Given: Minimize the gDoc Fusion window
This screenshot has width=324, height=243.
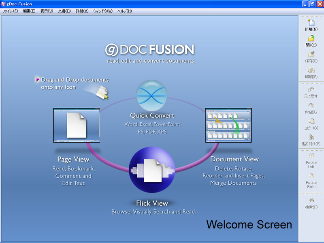Looking at the screenshot, I should tap(305, 4).
